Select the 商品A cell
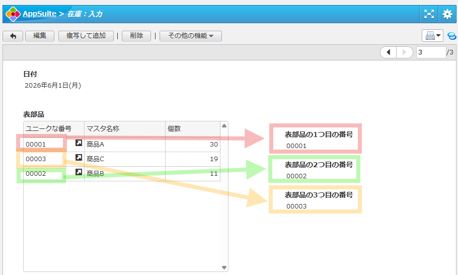This screenshot has height=275, width=458. tap(125, 145)
